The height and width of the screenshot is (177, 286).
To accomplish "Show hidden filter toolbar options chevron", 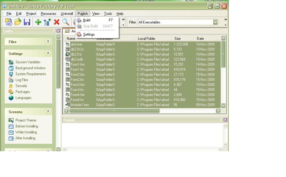I will (226, 19).
